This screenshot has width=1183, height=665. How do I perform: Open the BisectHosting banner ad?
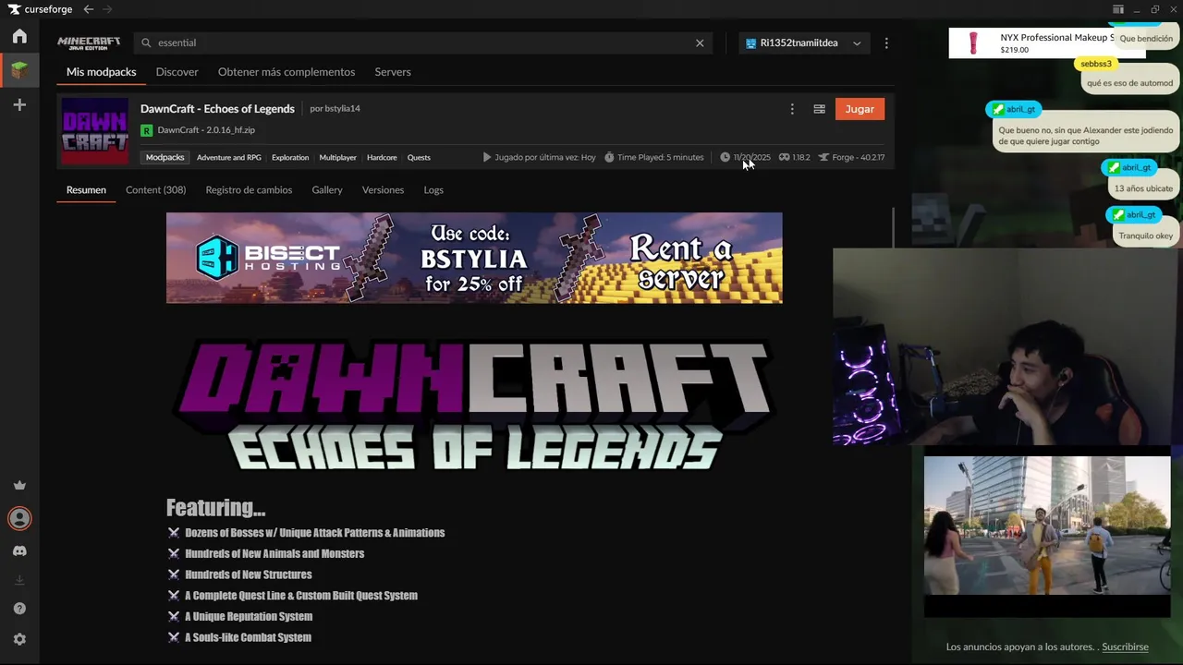[x=474, y=258]
